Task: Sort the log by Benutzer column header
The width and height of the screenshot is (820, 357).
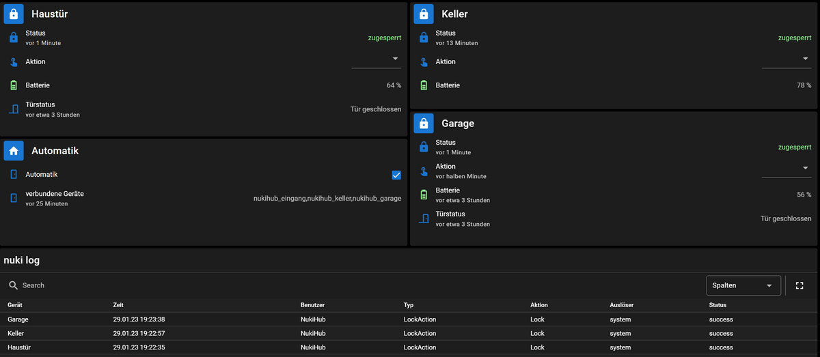Action: pyautogui.click(x=312, y=305)
